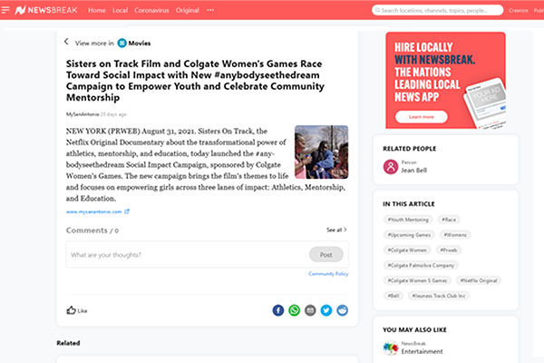Open the Coronavirus nav item
This screenshot has width=544, height=363.
(x=151, y=10)
